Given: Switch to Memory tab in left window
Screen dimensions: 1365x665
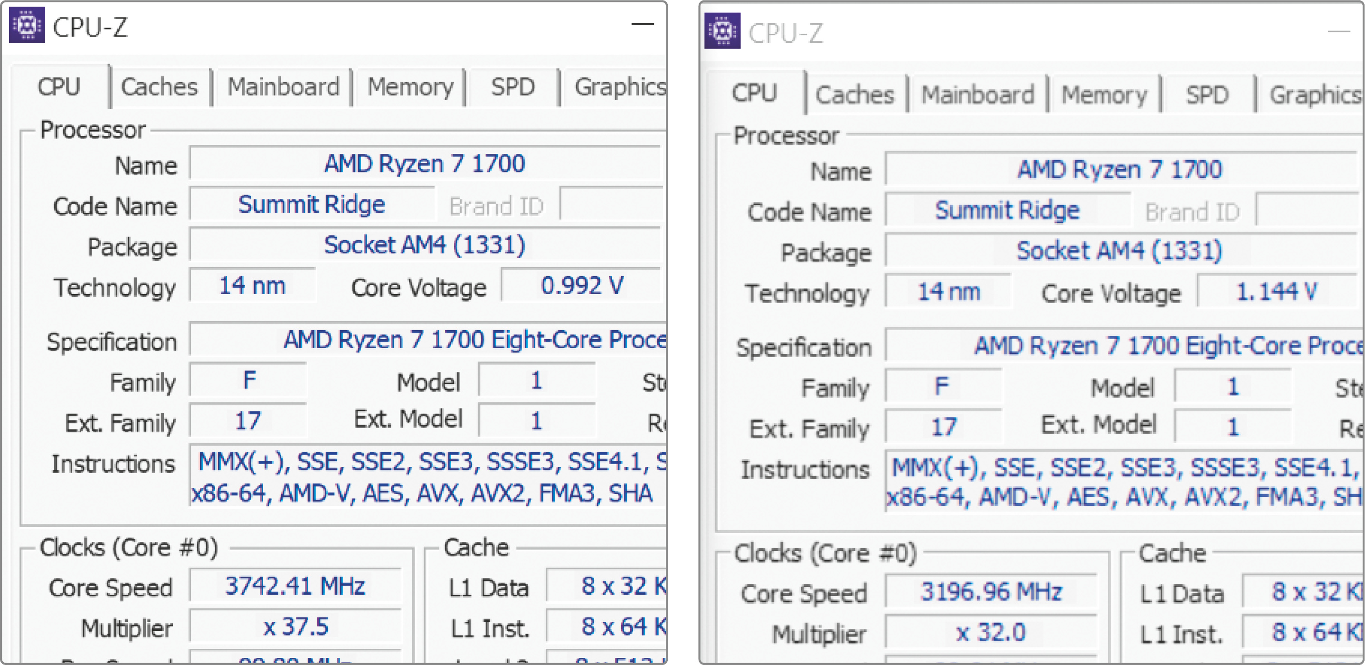Looking at the screenshot, I should tap(410, 87).
